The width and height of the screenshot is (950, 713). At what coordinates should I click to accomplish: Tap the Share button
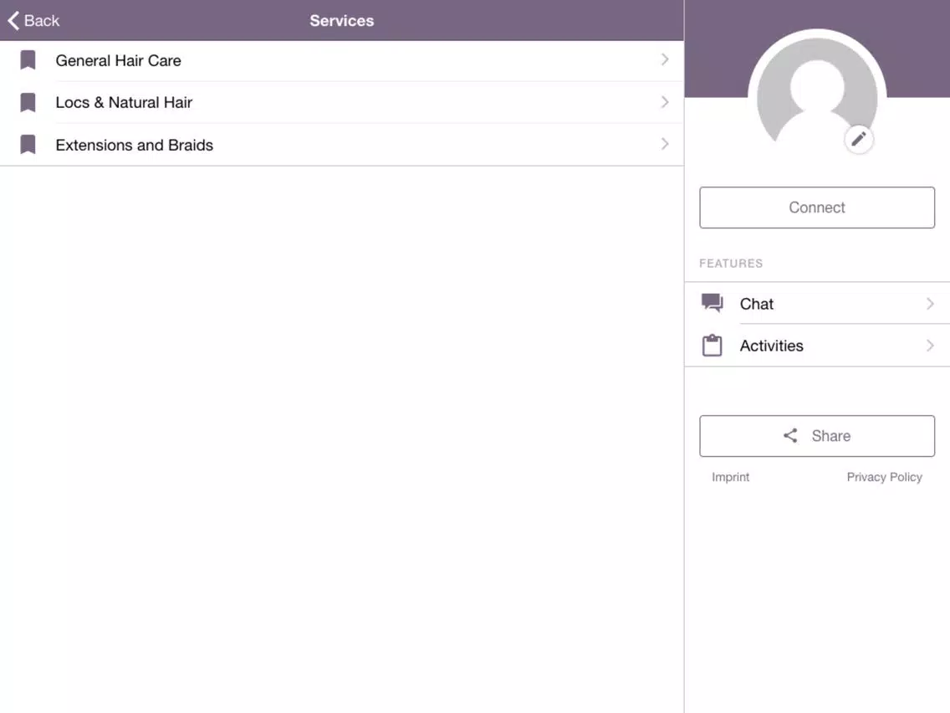[817, 436]
